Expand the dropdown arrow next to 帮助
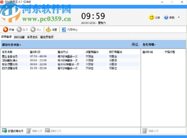Viewport: 187px width, 138px height. 179,17
